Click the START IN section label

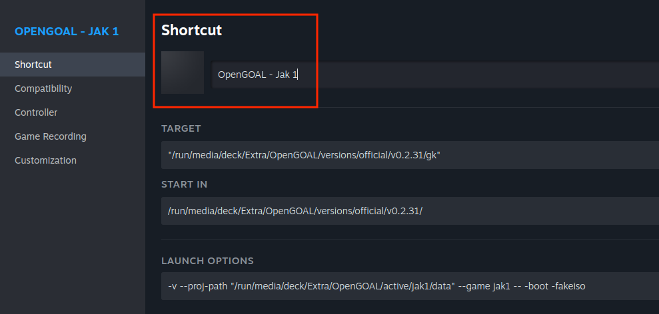(183, 184)
